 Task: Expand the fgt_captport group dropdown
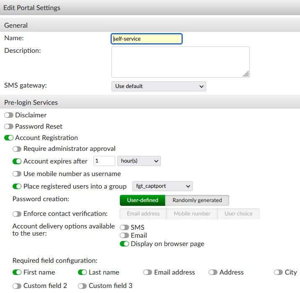click(x=163, y=186)
